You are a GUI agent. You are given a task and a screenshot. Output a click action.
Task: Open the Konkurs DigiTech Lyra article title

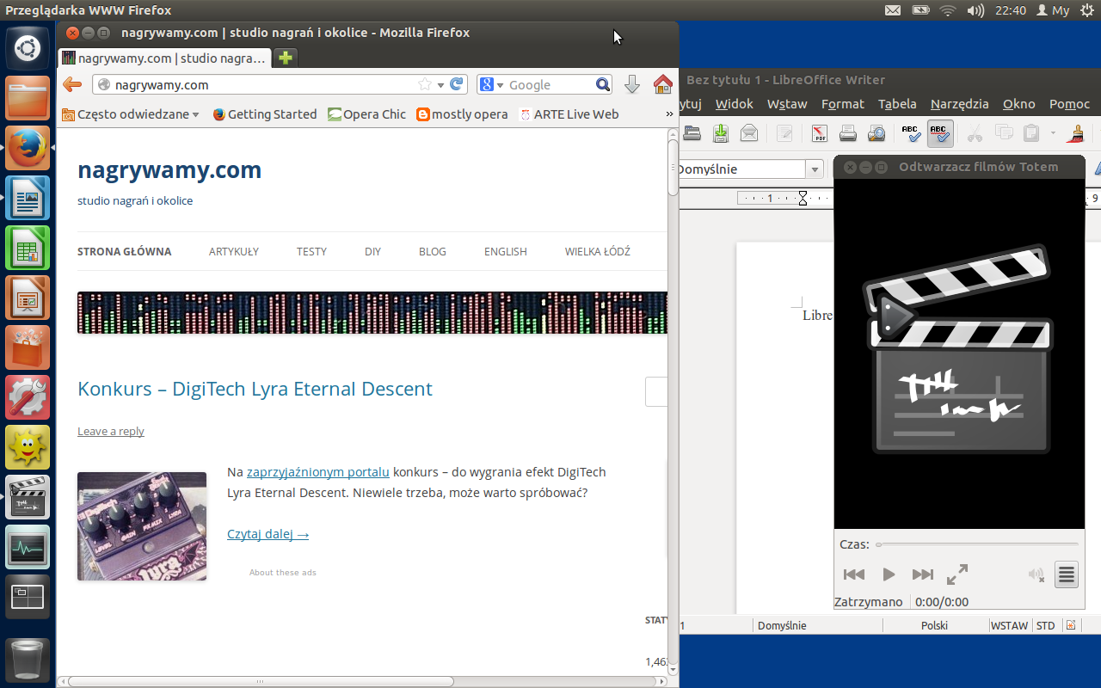click(x=255, y=389)
